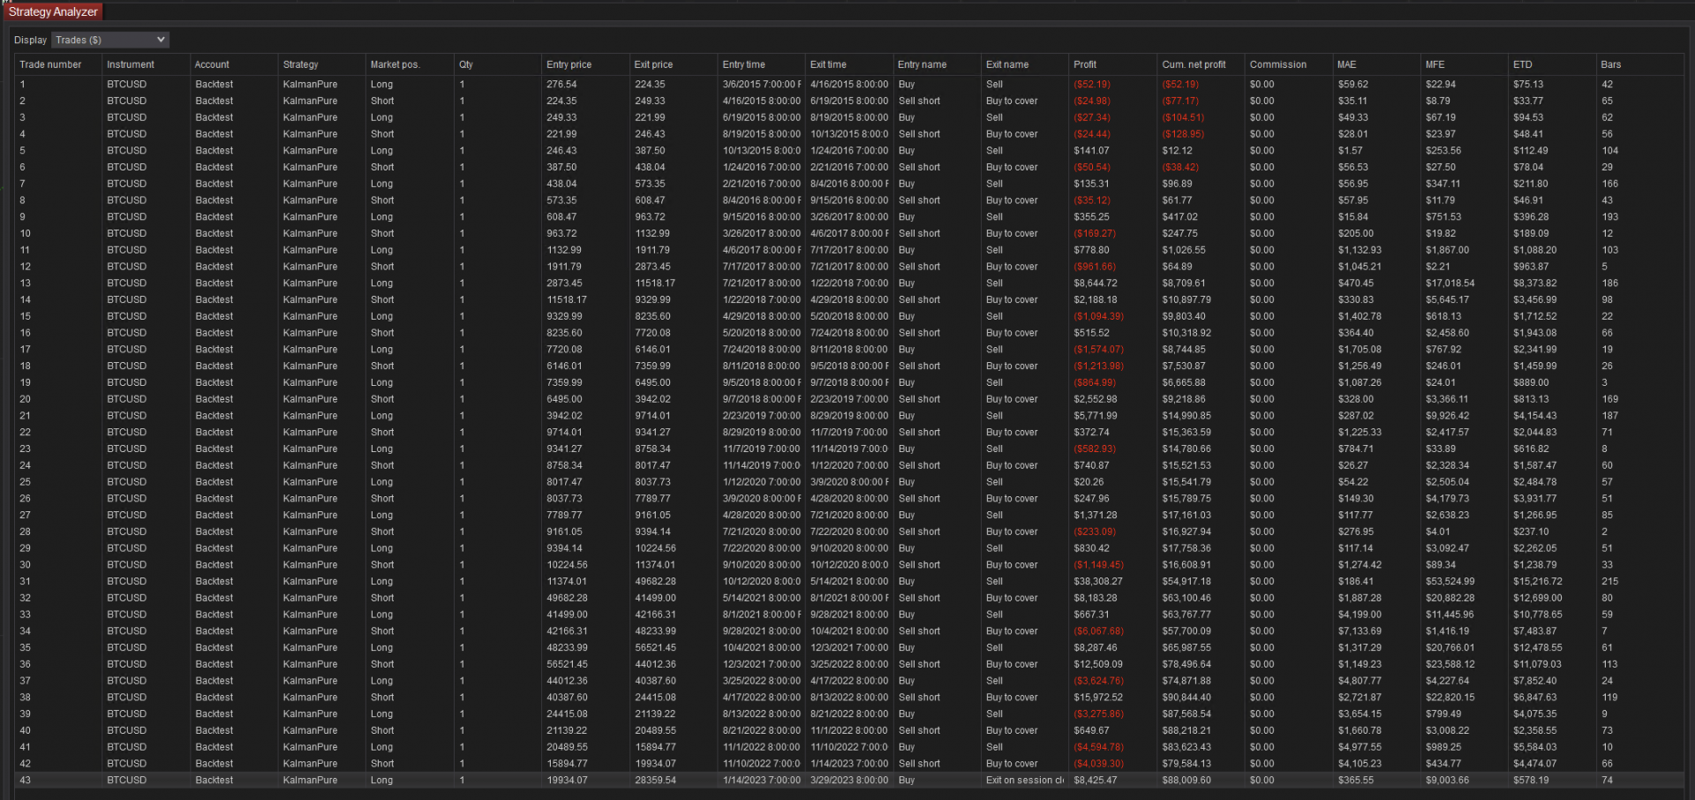This screenshot has height=800, width=1695.
Task: Sort by Cum. net profit header
Action: (x=1194, y=64)
